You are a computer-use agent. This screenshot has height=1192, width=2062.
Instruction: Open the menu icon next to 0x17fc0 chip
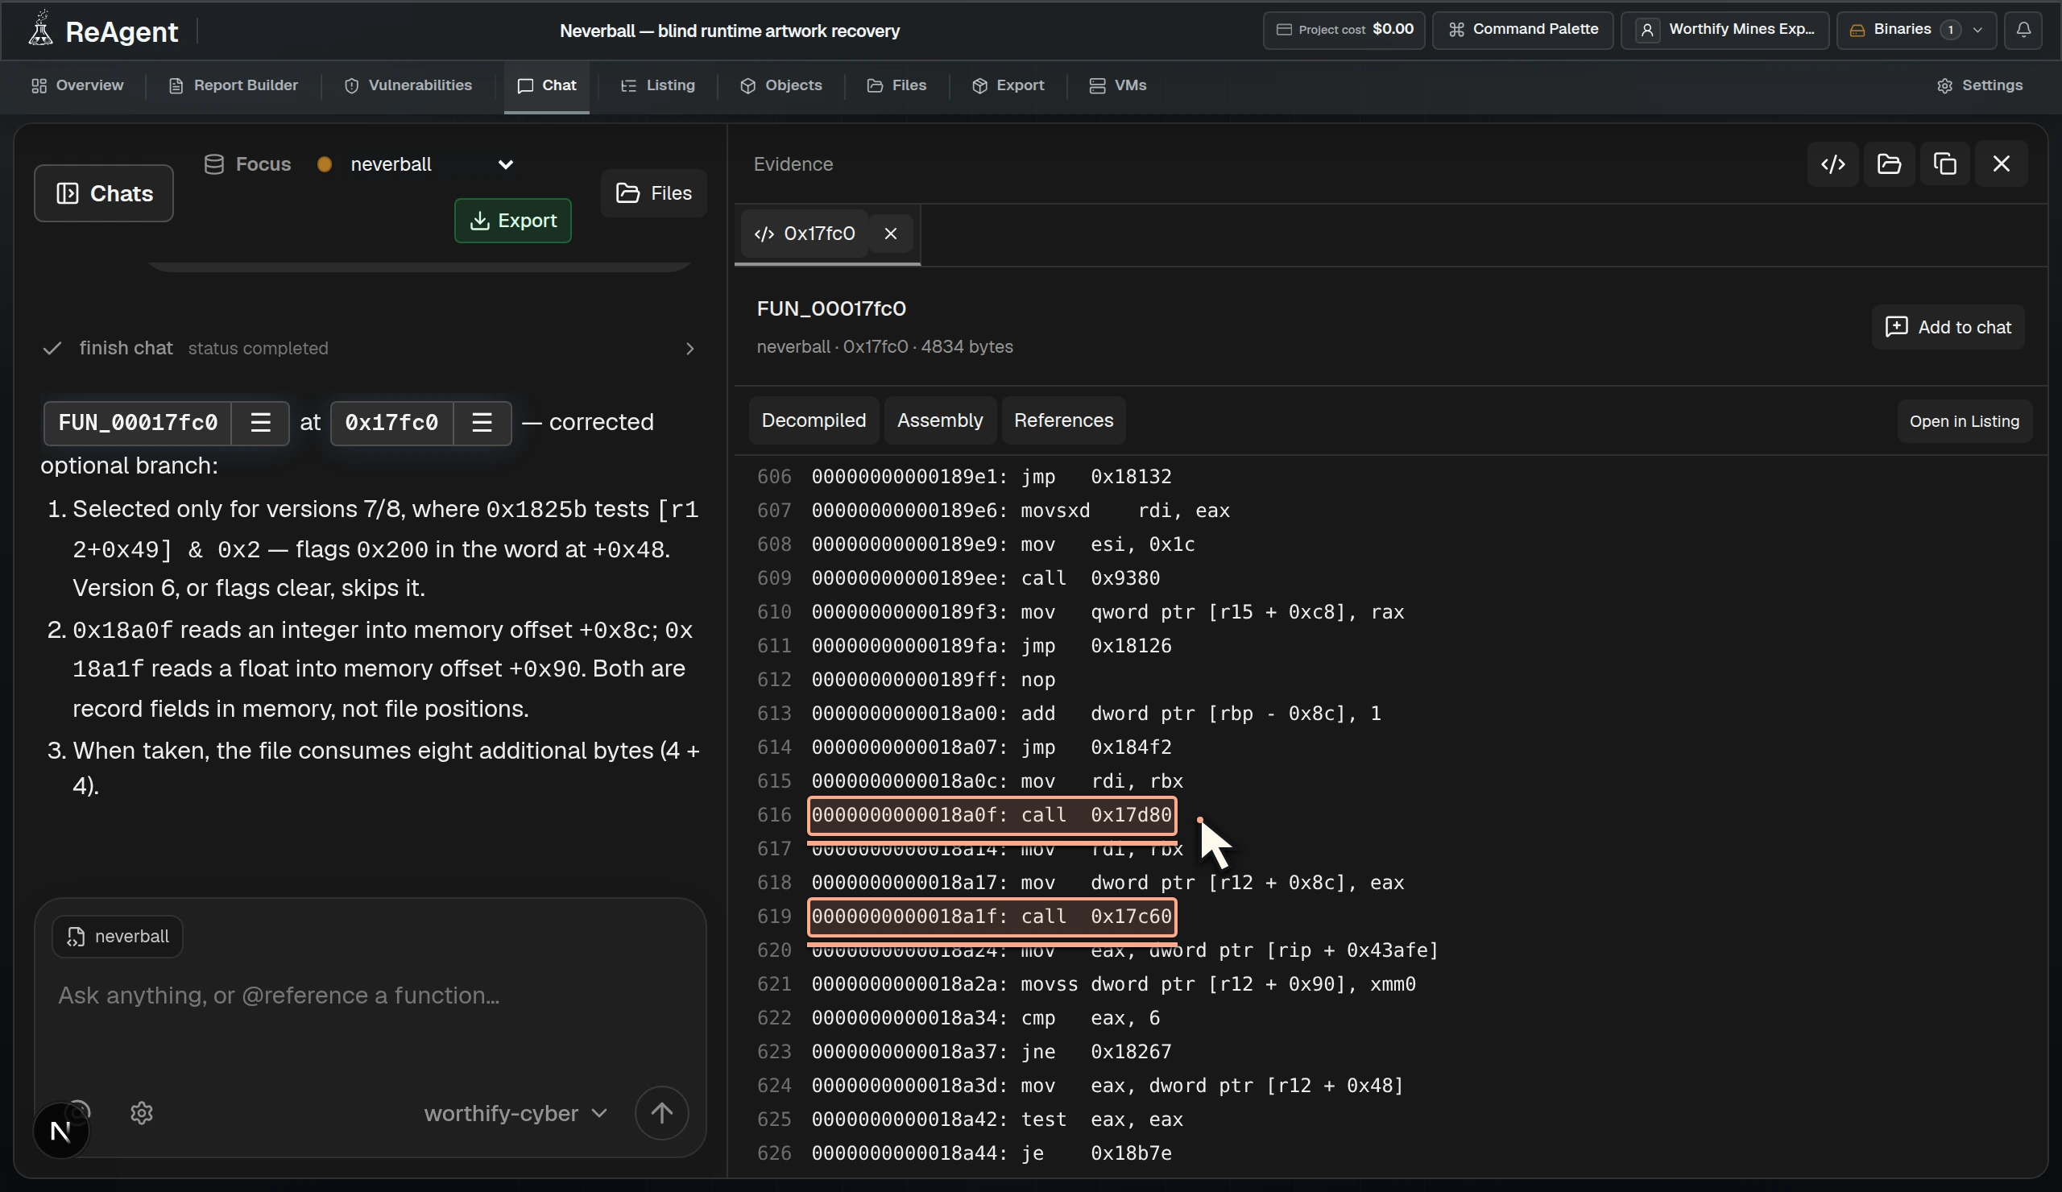pyautogui.click(x=482, y=423)
